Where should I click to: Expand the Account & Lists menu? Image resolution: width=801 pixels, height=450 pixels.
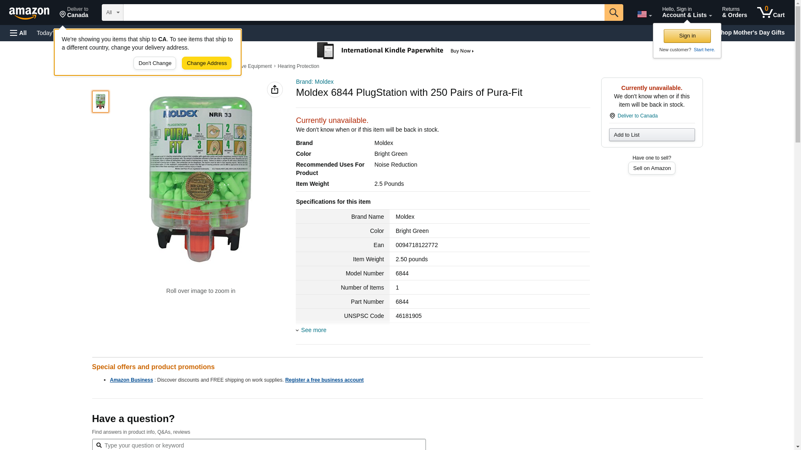point(686,12)
